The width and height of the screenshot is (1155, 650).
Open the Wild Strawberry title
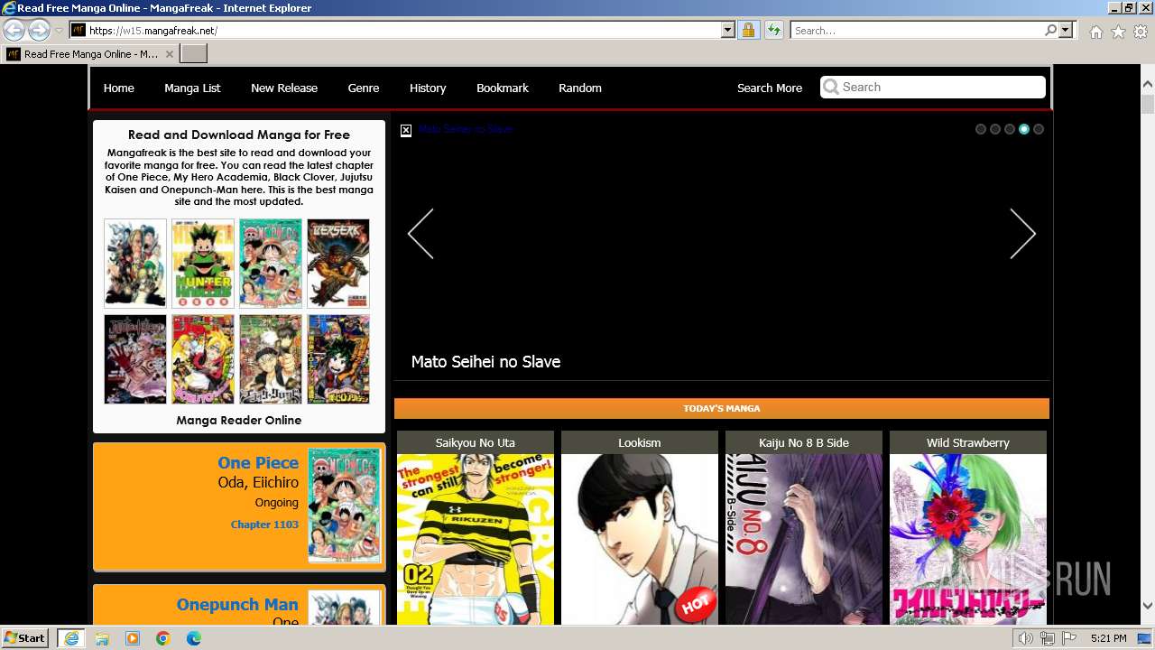[968, 442]
